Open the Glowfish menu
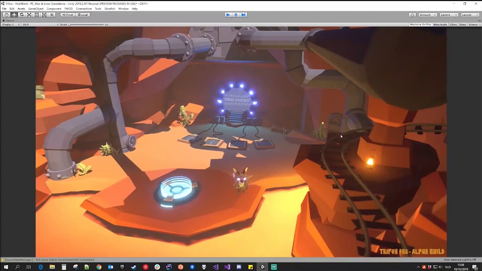482x271 pixels. click(x=110, y=9)
